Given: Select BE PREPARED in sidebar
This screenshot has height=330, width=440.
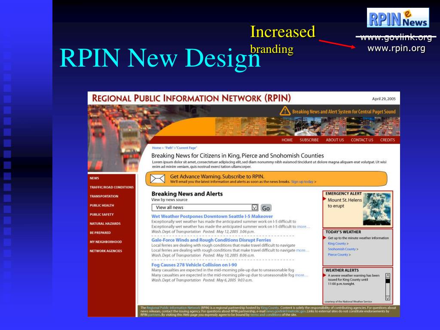Looking at the screenshot, I should click(100, 232).
